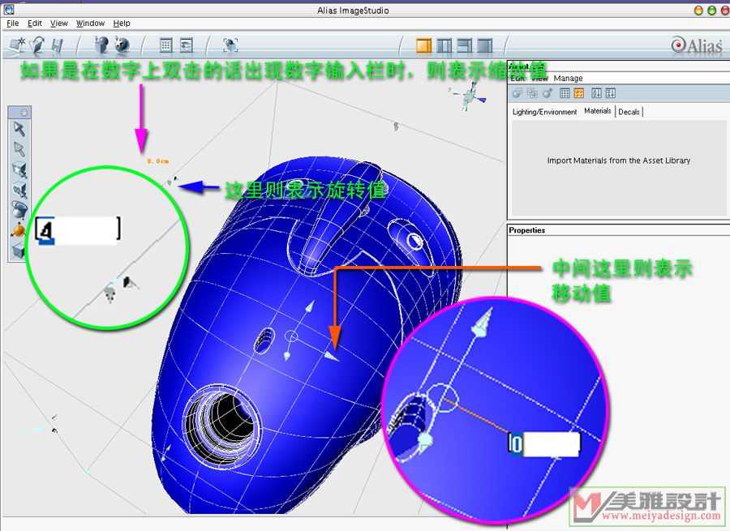Click the duplicate material icon in Asset panel
This screenshot has height=531, width=730.
[532, 93]
